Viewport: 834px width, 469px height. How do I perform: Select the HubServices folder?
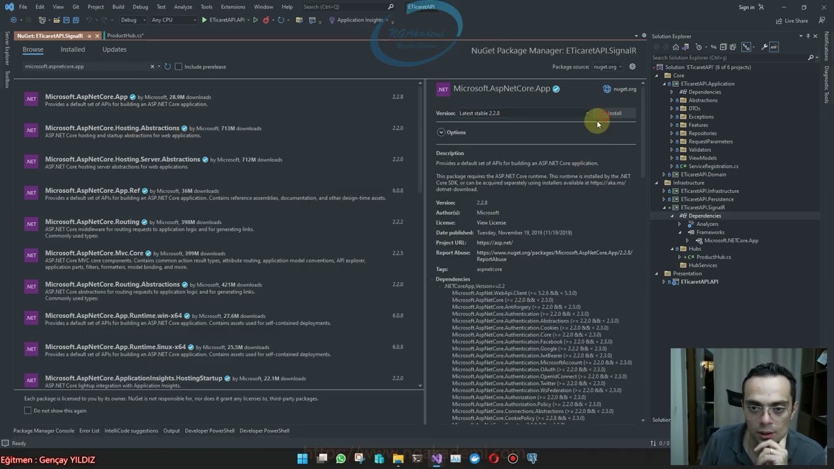pyautogui.click(x=702, y=265)
